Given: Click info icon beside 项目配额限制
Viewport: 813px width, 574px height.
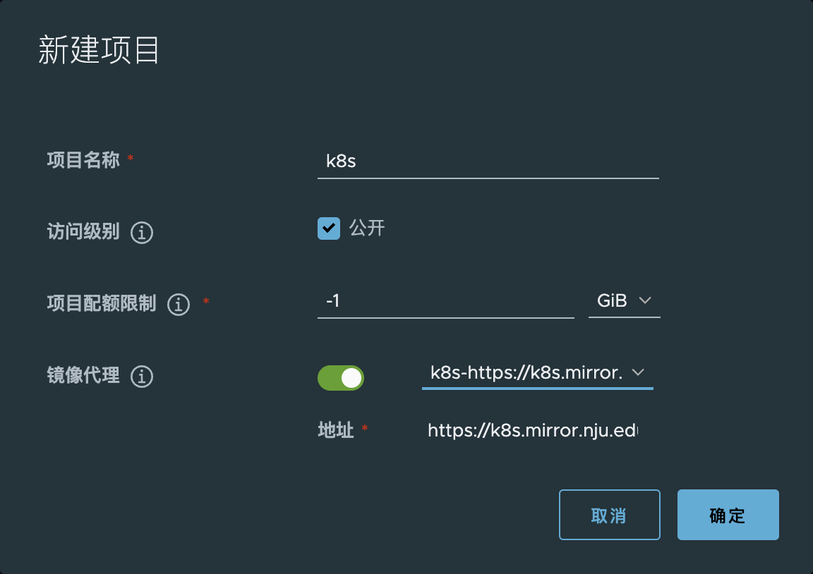Looking at the screenshot, I should point(179,305).
